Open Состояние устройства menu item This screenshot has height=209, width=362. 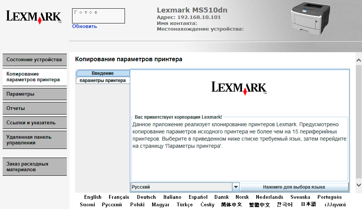click(x=35, y=60)
